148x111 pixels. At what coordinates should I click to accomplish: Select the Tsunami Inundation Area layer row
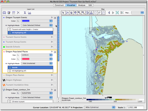tap(30, 85)
